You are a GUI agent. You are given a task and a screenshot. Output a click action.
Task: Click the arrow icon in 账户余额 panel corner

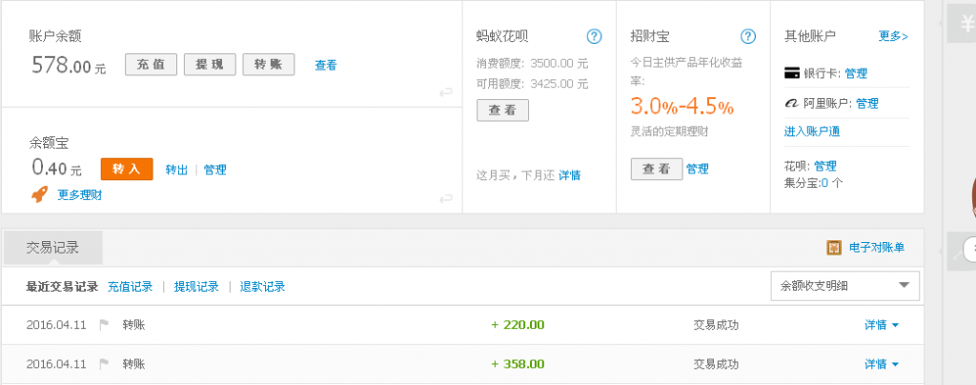click(445, 92)
